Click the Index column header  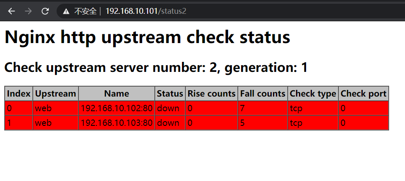pyautogui.click(x=19, y=94)
